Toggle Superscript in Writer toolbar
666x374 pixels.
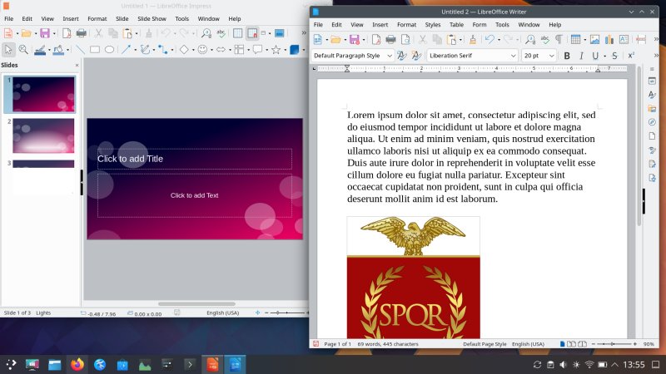click(631, 56)
